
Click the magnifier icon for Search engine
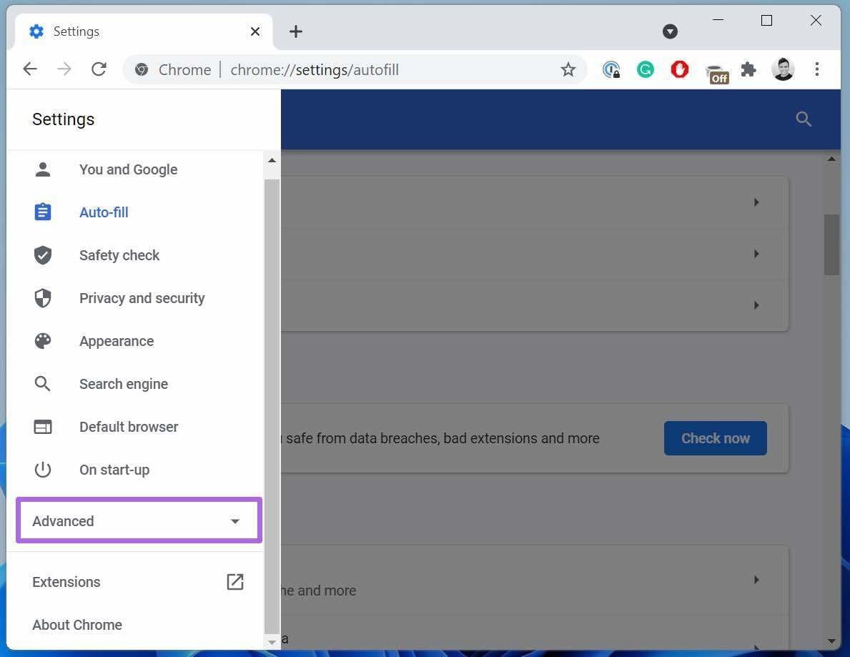click(x=43, y=384)
